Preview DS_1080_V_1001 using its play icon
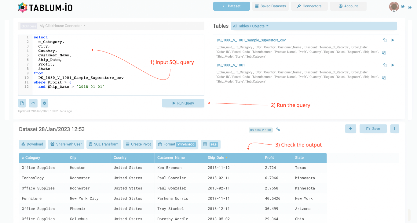The height and width of the screenshot is (223, 417). pos(393,65)
